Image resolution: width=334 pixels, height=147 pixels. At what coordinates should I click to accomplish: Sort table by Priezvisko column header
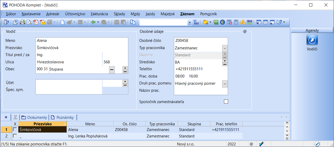coord(43,124)
